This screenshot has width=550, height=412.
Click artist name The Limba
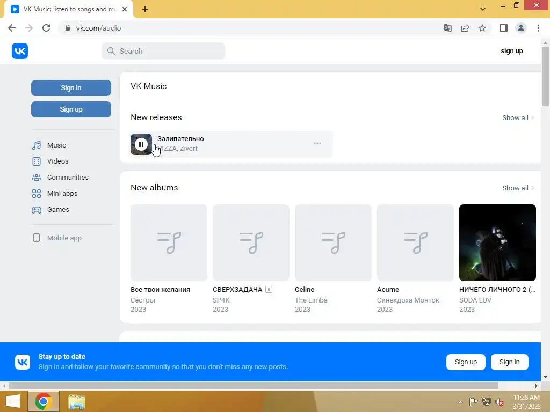tap(311, 300)
